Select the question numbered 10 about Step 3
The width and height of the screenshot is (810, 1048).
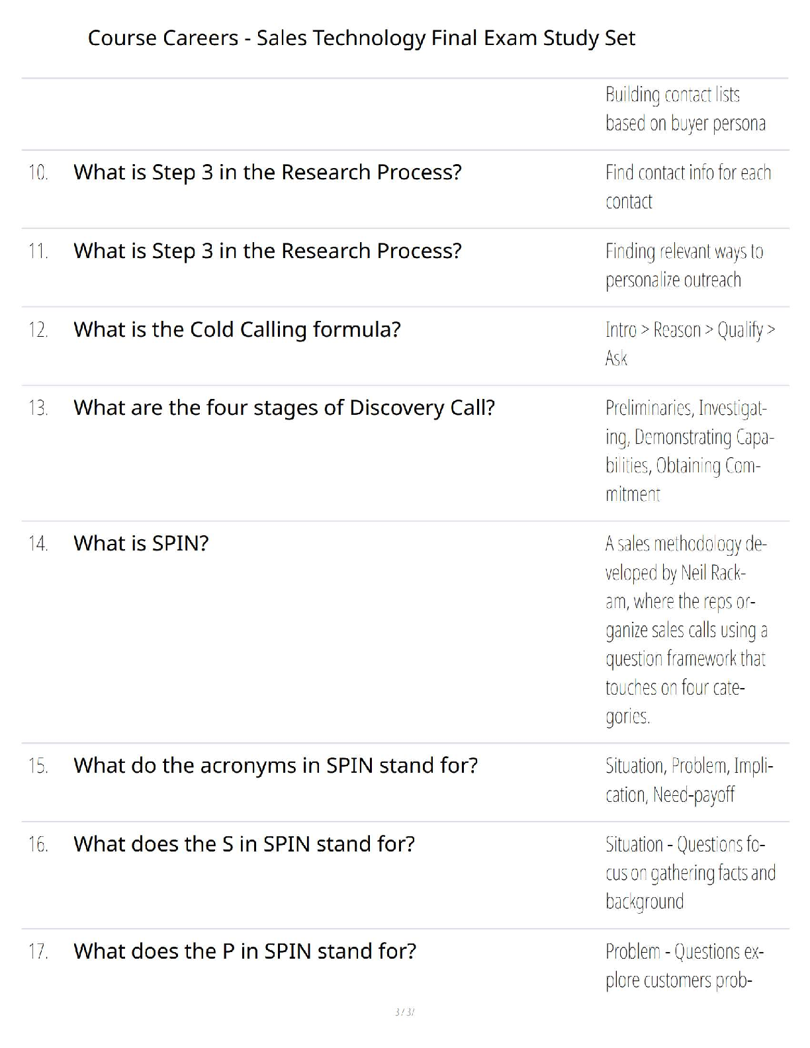tap(267, 173)
